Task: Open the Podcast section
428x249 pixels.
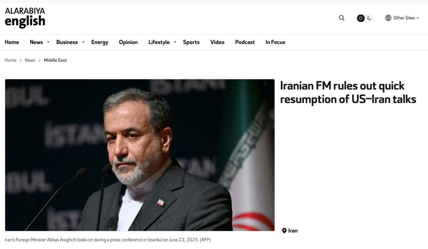Action: 245,42
